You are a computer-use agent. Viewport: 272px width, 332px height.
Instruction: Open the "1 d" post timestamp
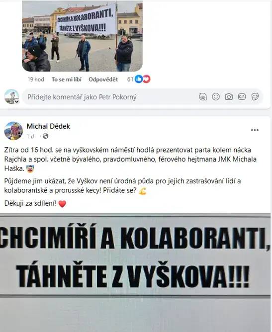(x=30, y=136)
